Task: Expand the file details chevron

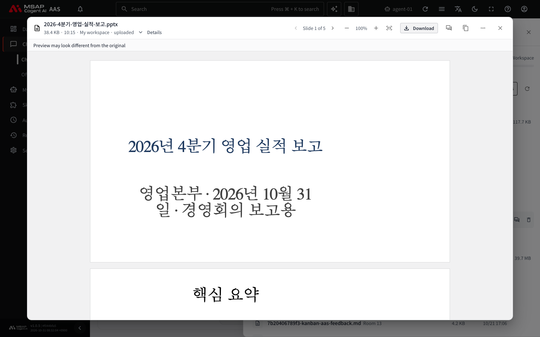Action: coord(141,32)
